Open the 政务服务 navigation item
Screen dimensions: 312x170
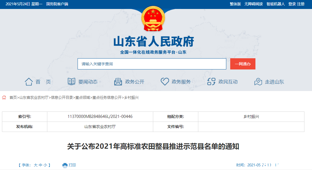[x=181, y=82]
